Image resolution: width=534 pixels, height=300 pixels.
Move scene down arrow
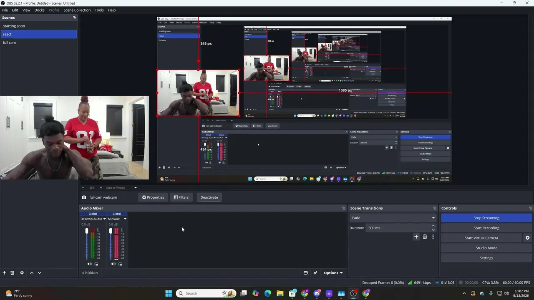tap(39, 273)
